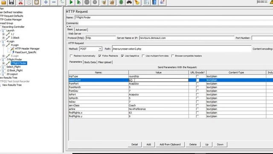Collapse the expanded 4 Login sampler node
This screenshot has height=154, width=273.
point(3,45)
